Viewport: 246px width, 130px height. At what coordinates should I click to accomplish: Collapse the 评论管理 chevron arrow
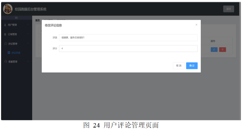28,43
